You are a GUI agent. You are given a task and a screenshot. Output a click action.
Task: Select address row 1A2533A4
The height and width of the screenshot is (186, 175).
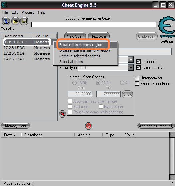27,59
